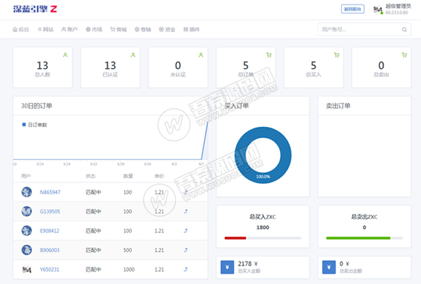Open the 市场 menu
This screenshot has width=421, height=284.
click(94, 29)
